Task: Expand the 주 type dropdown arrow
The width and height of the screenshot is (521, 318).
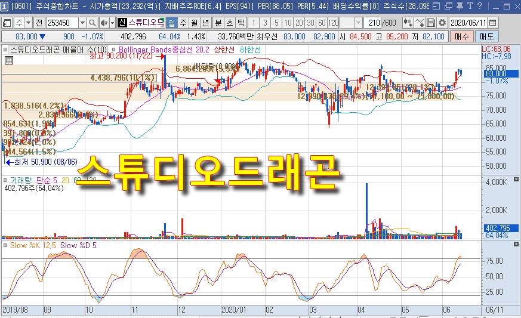Action: (28, 23)
